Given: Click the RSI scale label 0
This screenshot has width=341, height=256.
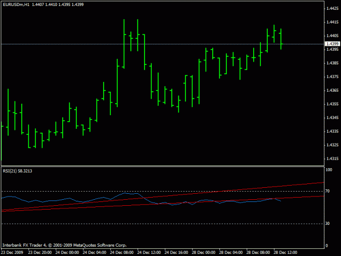Looking at the screenshot, I should (x=327, y=246).
